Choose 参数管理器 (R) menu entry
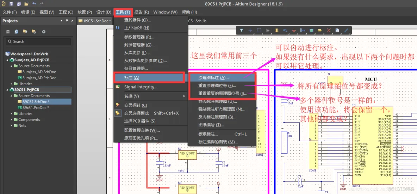 click(150, 37)
